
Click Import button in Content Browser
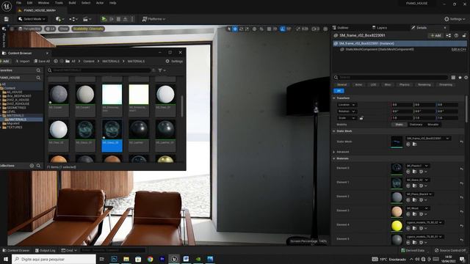(23, 61)
